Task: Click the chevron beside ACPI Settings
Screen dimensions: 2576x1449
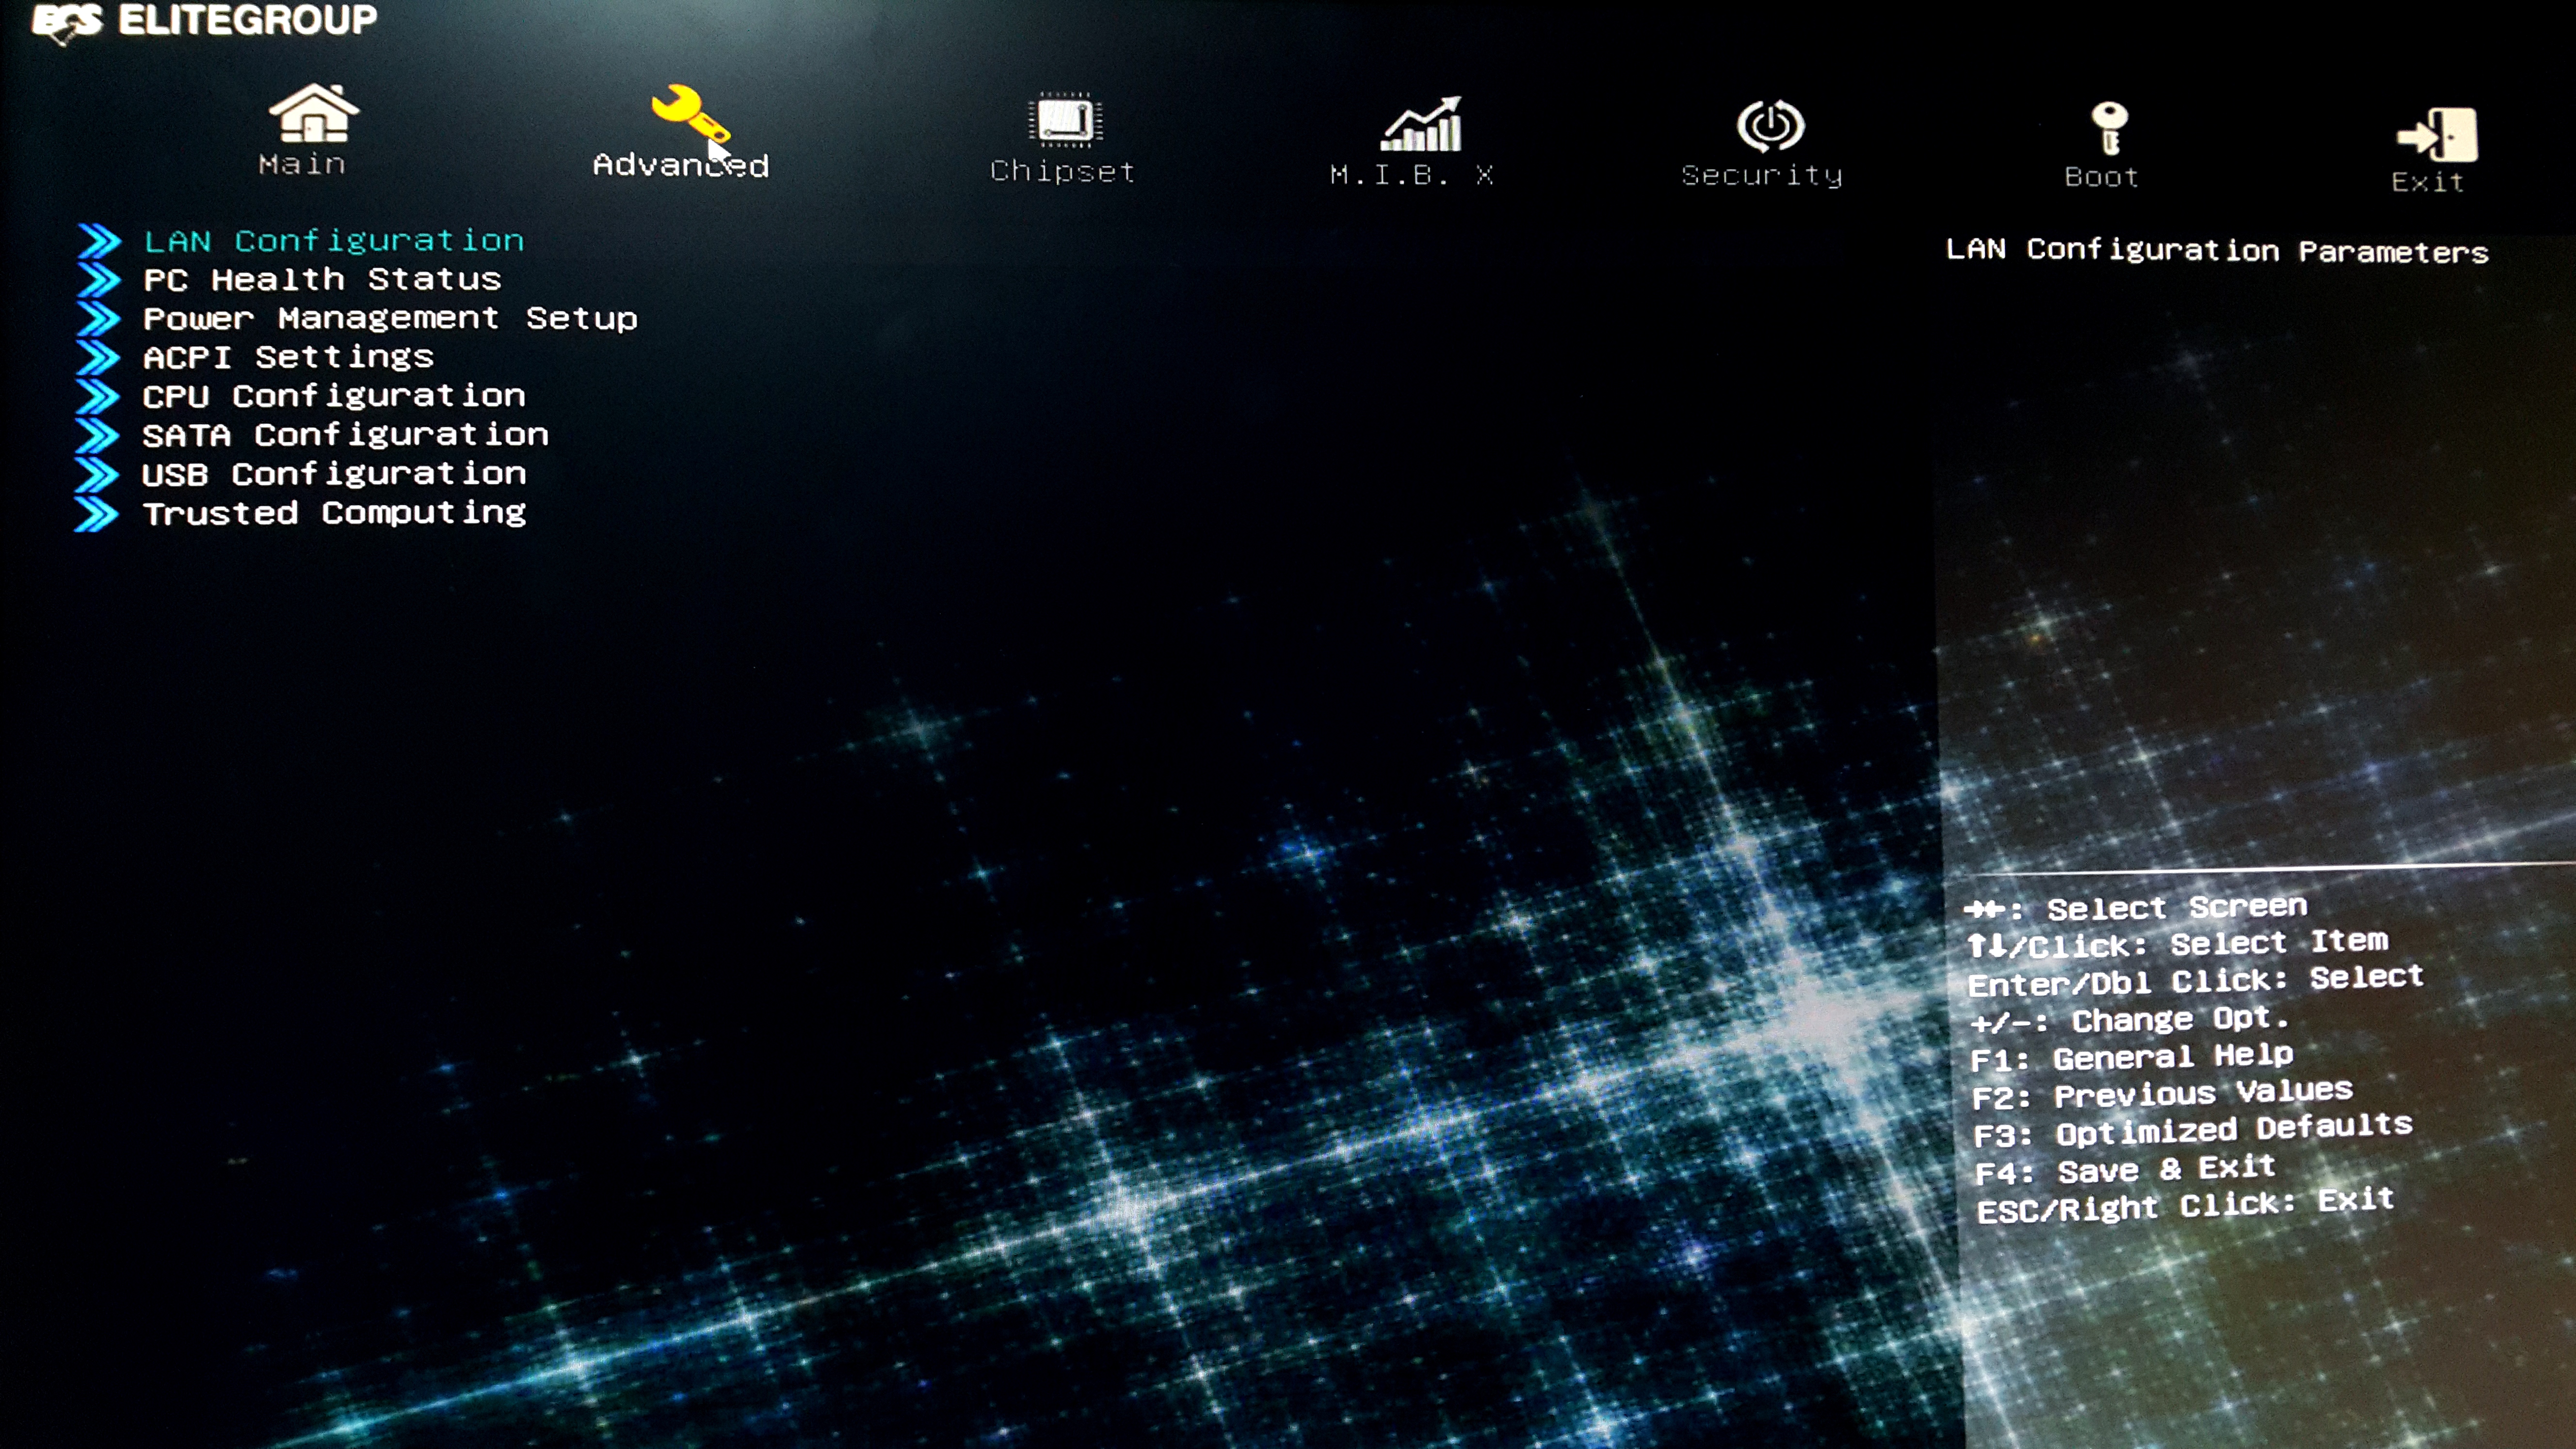Action: (x=98, y=358)
